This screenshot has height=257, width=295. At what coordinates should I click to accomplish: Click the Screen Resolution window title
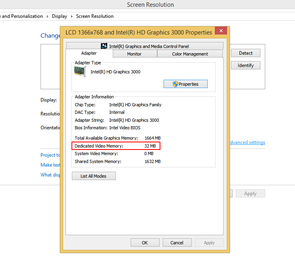150,5
